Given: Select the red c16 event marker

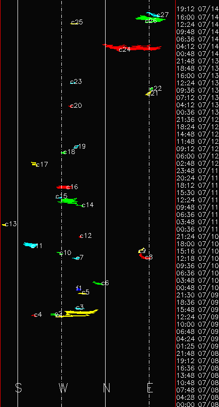Looking at the screenshot, I should 63,187.
